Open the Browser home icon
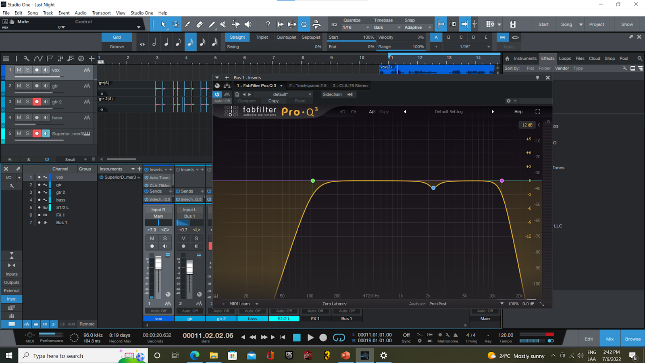The image size is (645, 363). [x=507, y=58]
